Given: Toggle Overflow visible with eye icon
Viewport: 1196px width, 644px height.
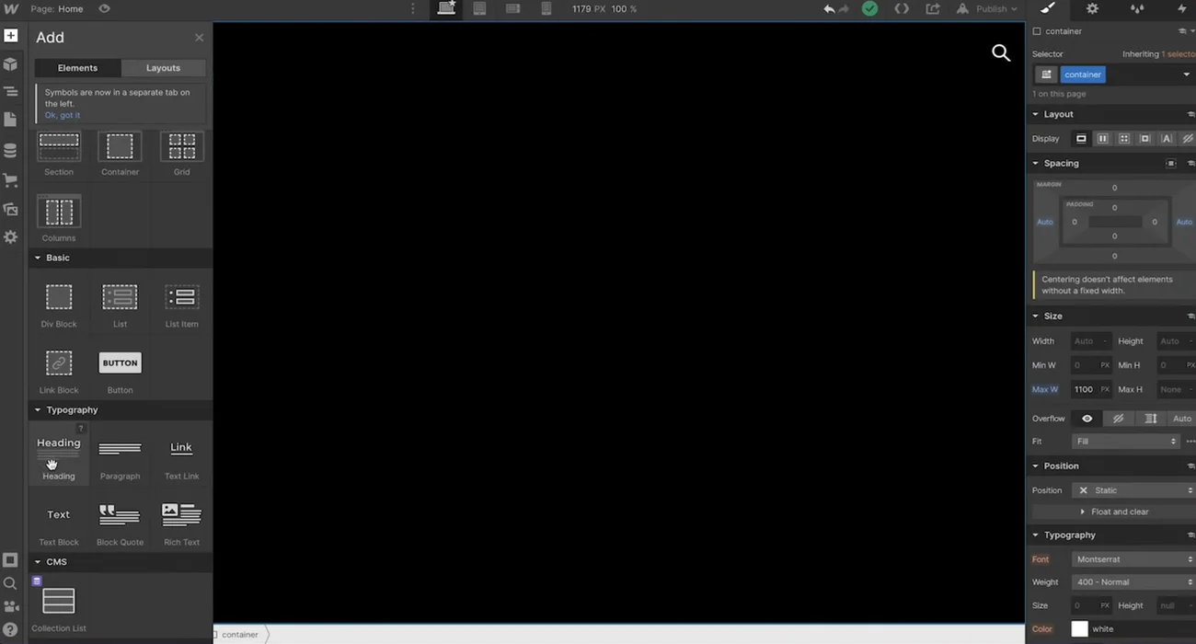Looking at the screenshot, I should [1087, 419].
